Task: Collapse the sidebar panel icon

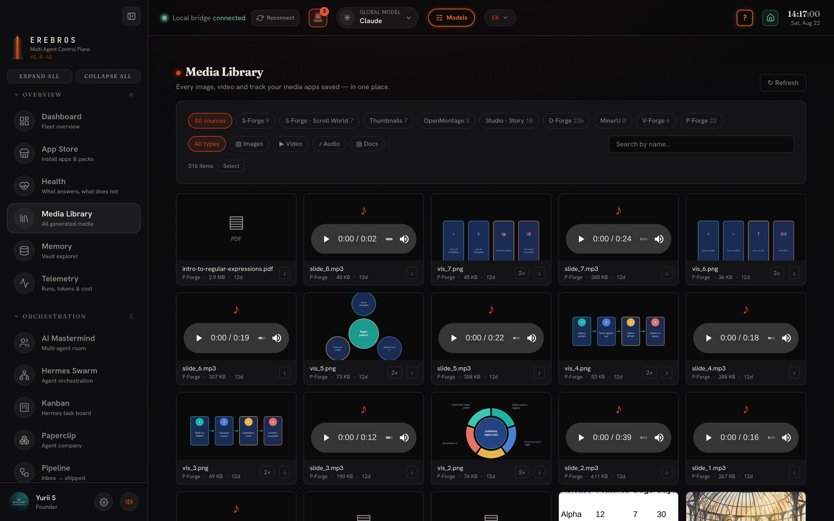Action: [131, 16]
